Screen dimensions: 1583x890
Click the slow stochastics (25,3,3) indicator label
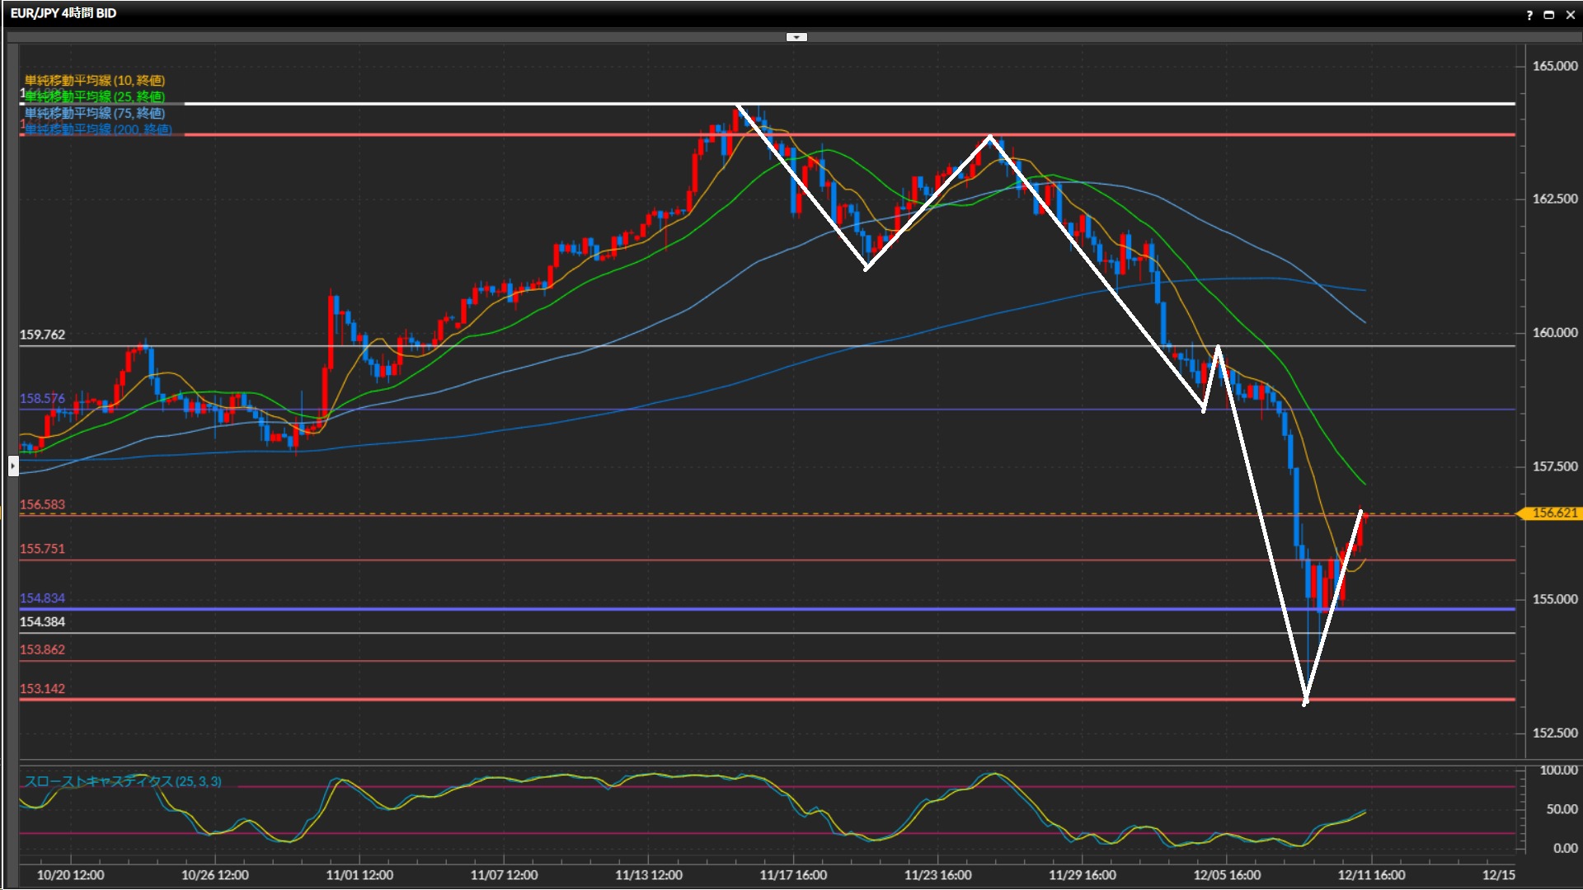(x=123, y=781)
